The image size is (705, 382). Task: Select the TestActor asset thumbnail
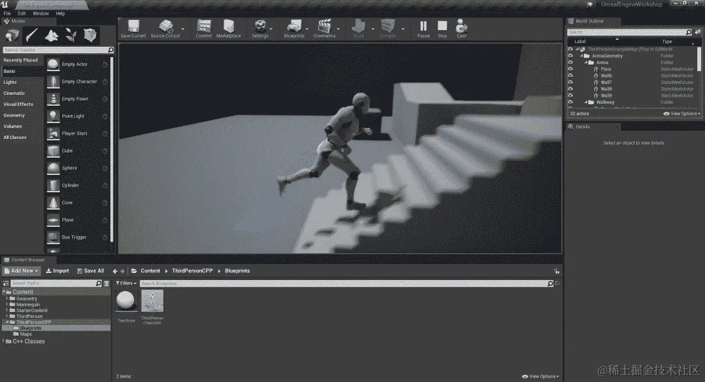pyautogui.click(x=126, y=301)
